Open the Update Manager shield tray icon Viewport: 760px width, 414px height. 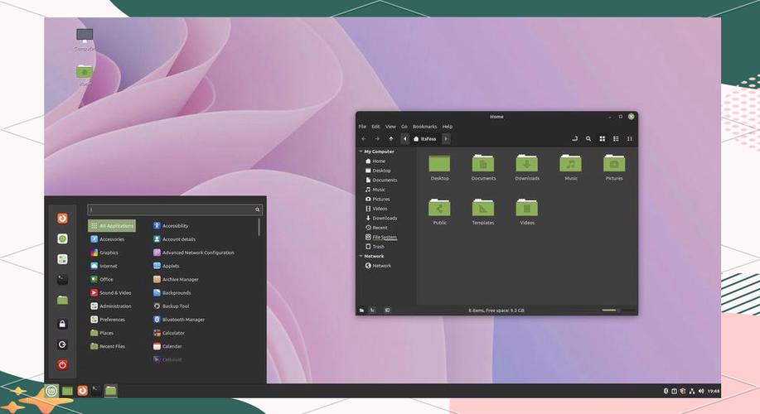coord(682,391)
